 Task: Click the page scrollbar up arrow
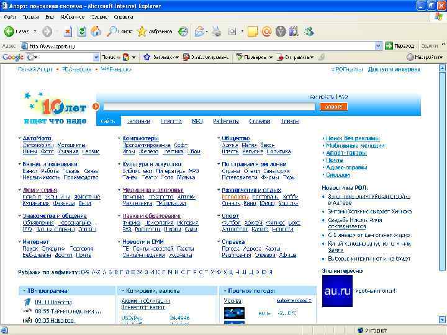click(x=442, y=68)
